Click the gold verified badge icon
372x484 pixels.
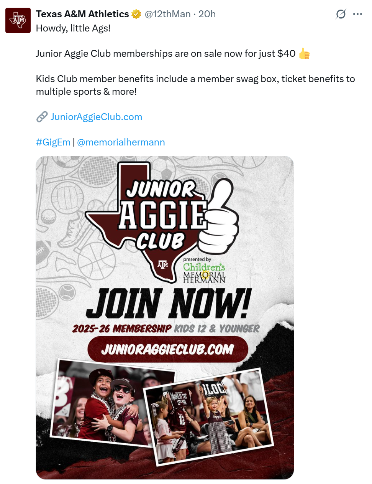(x=136, y=14)
